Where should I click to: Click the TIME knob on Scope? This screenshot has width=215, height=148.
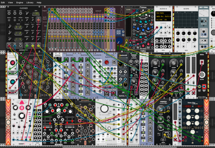click(189, 33)
